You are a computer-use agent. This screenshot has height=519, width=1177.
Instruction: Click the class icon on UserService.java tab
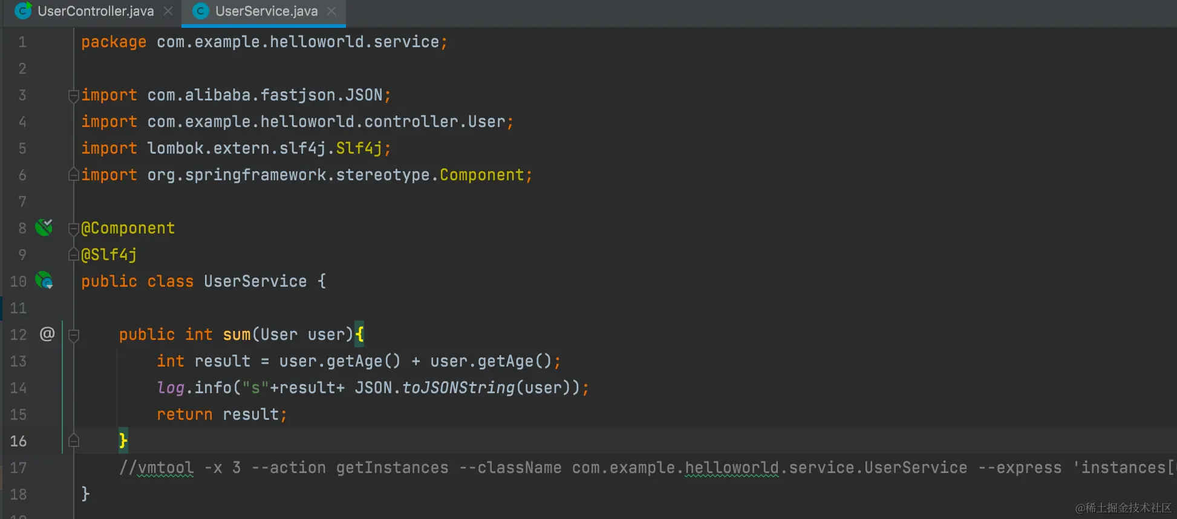pyautogui.click(x=201, y=11)
